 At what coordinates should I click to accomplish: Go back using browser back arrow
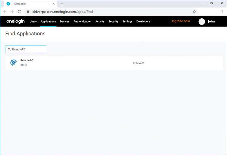point(5,12)
